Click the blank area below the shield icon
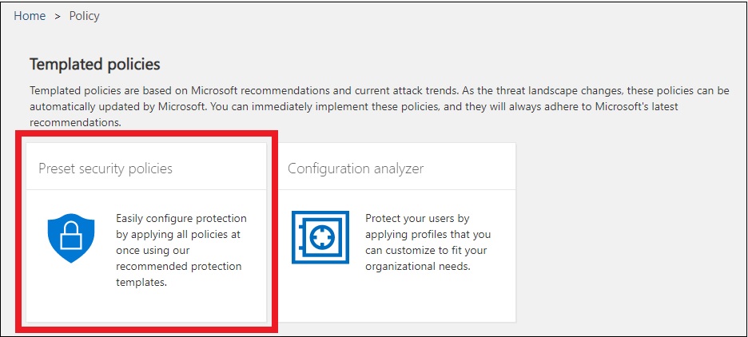This screenshot has width=748, height=337. click(x=71, y=291)
